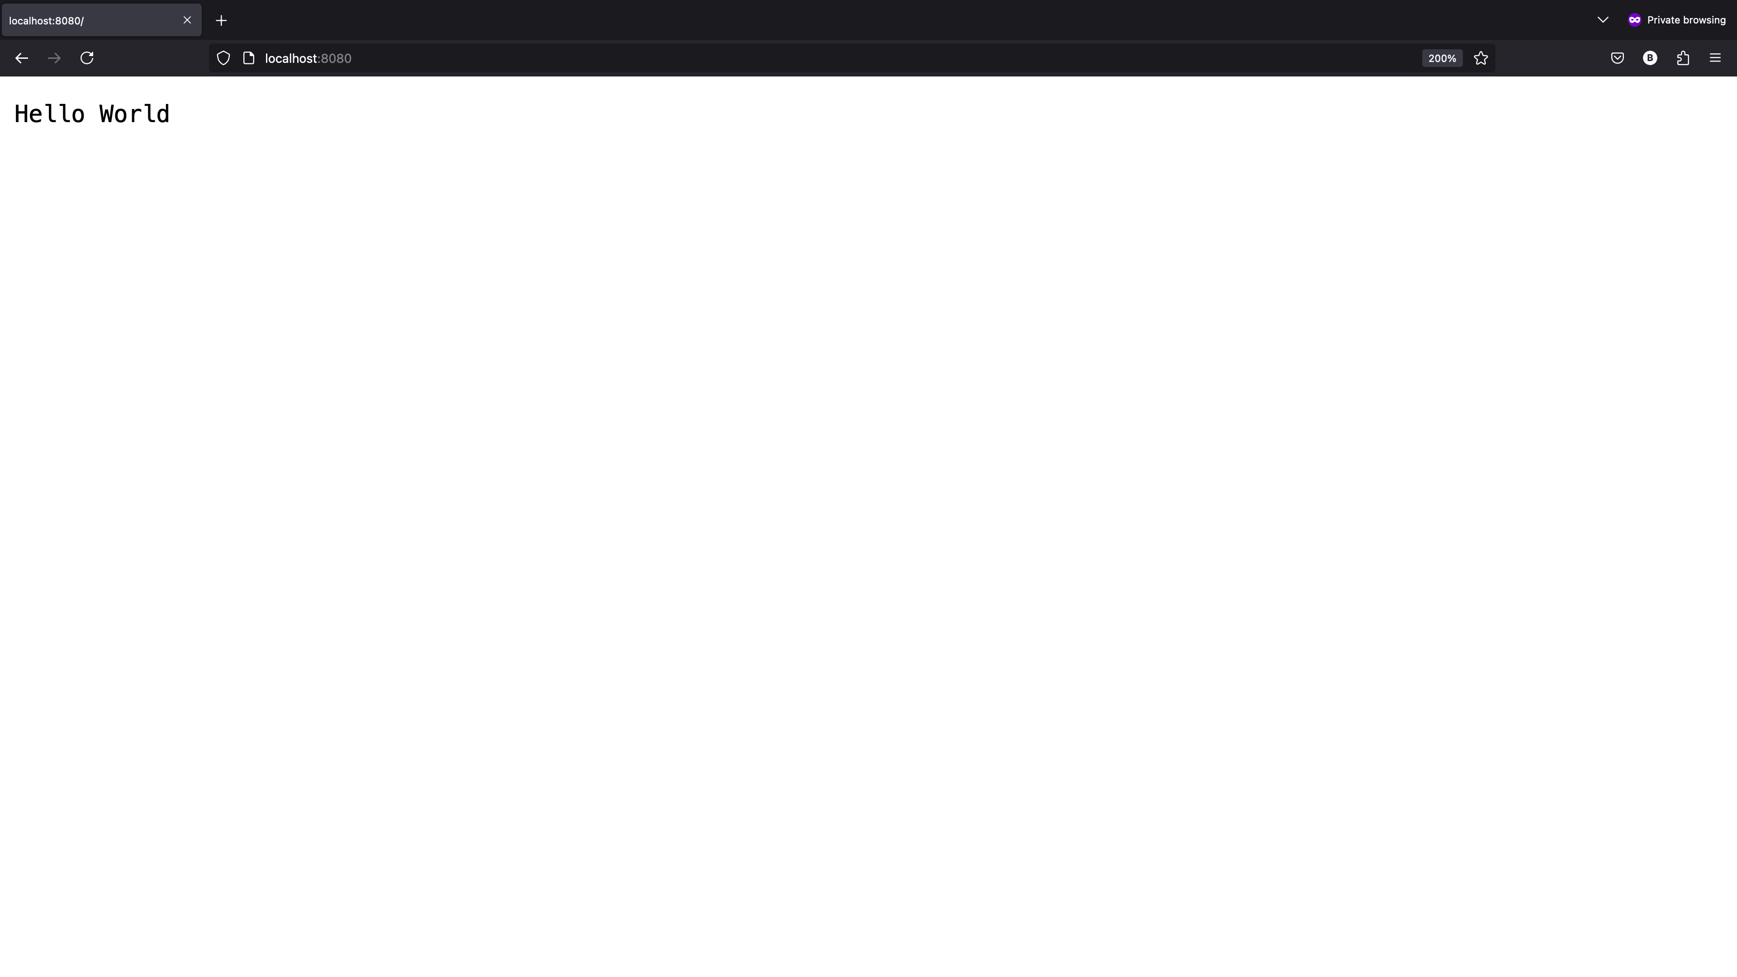Click the bookmark star icon
The width and height of the screenshot is (1737, 977).
tap(1482, 57)
